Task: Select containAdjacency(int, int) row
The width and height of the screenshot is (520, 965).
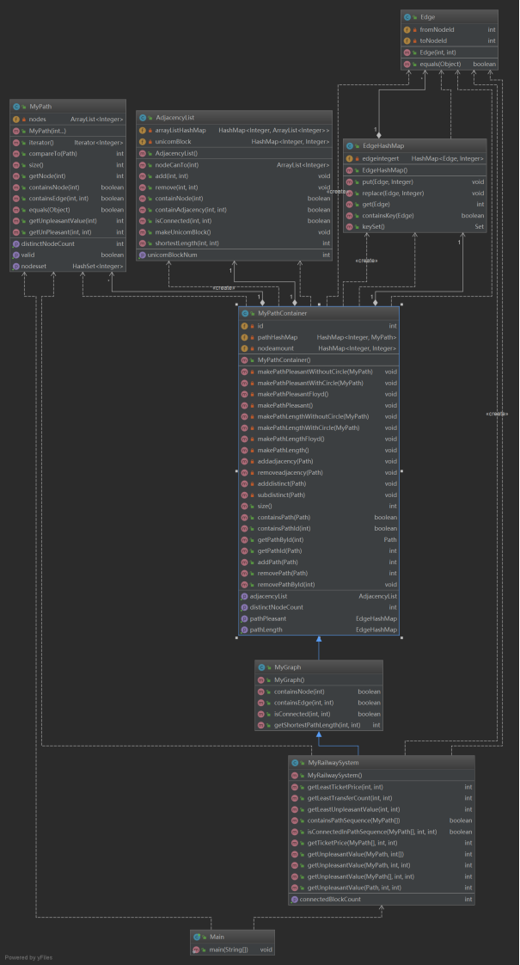Action: (x=235, y=210)
